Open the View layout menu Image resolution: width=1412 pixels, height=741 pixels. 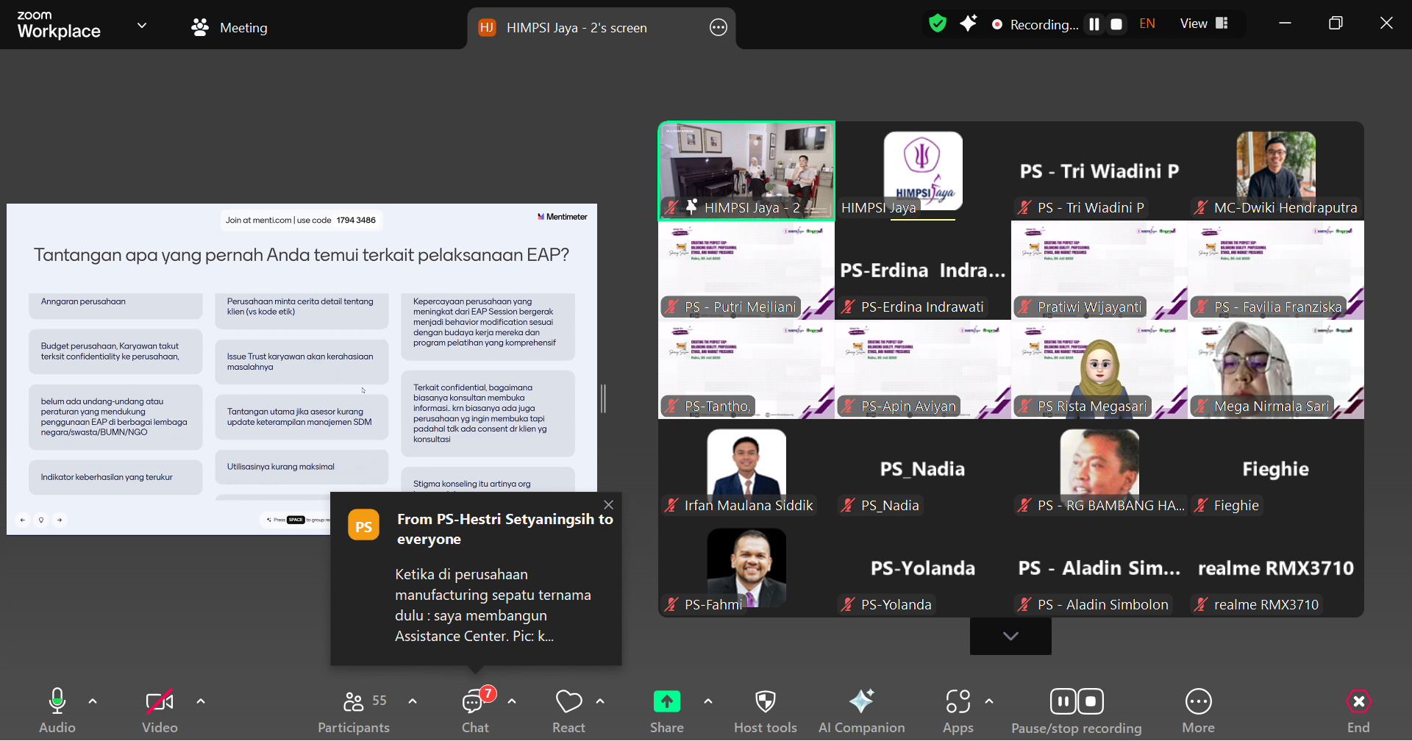coord(1204,24)
